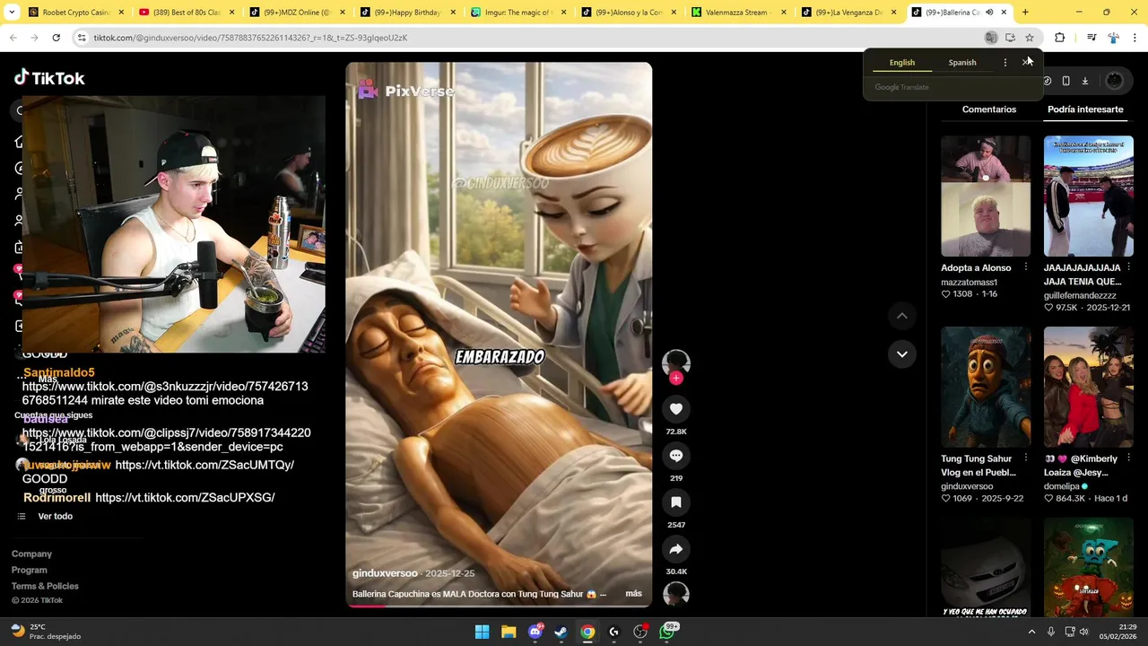
Task: Open the Google Translate icon in the address bar
Action: click(x=991, y=38)
